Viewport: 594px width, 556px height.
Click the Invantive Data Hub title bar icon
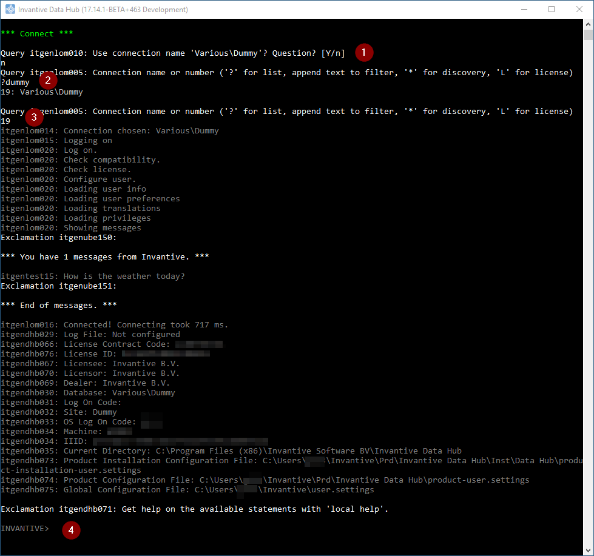click(x=10, y=10)
